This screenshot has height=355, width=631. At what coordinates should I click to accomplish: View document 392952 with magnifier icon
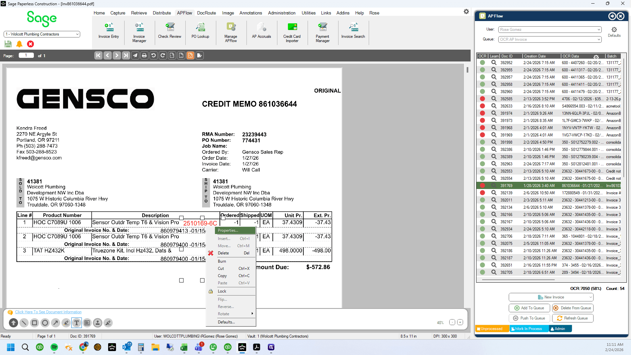pos(494,62)
